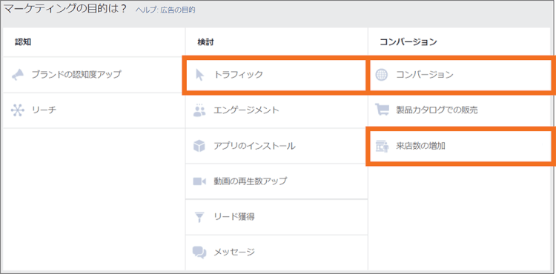
Task: Click the globe icon for コンバージョン
Action: tap(382, 75)
